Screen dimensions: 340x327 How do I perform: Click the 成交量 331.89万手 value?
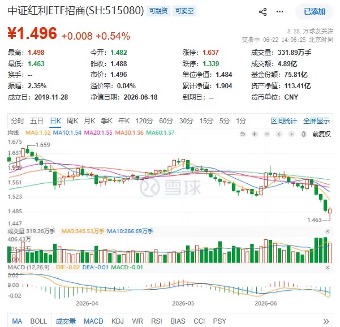(x=295, y=53)
